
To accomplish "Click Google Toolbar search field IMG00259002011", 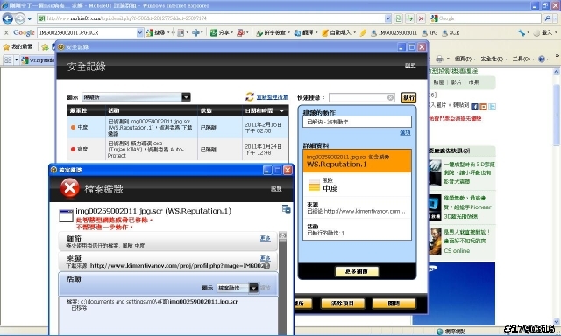I will click(x=87, y=33).
